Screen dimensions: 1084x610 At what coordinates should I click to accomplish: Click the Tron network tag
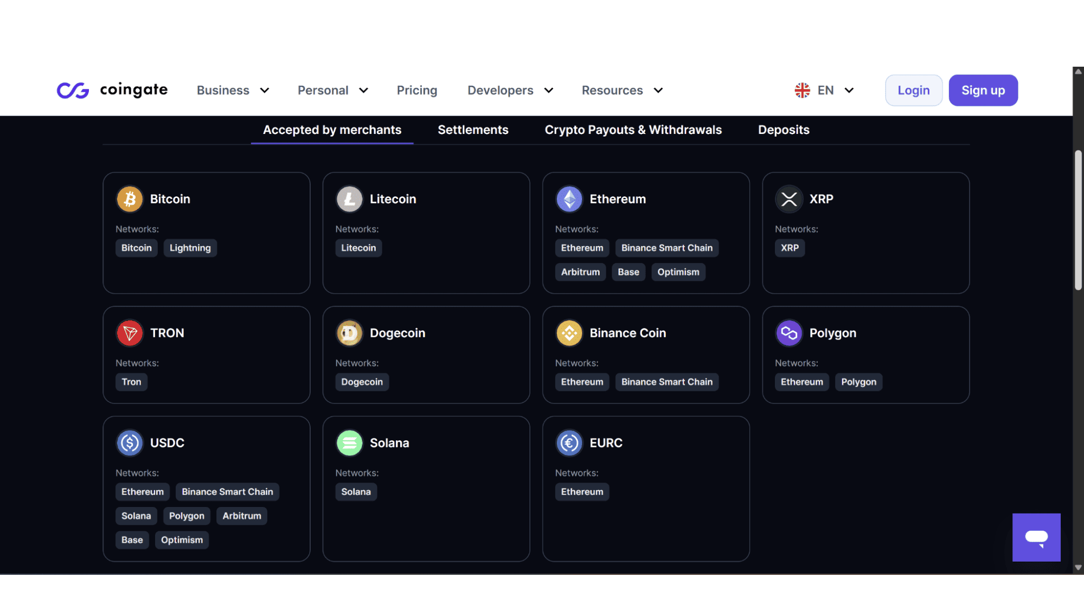click(131, 382)
